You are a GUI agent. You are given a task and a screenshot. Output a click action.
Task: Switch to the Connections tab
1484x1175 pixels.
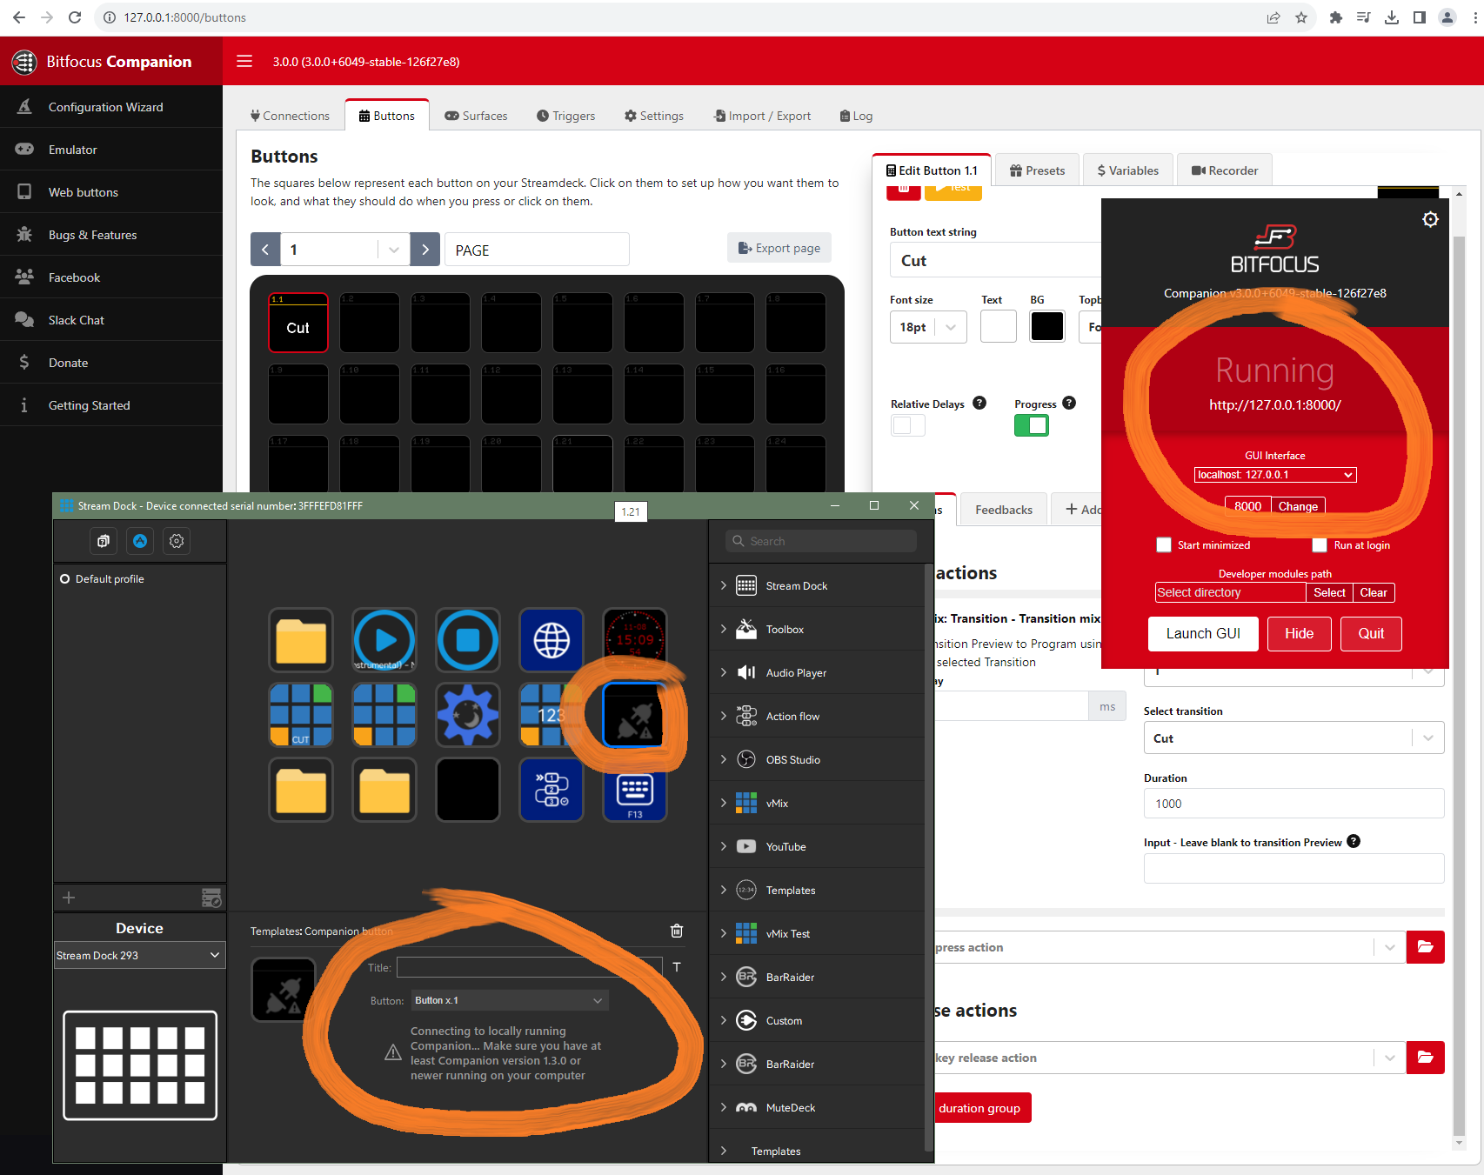290,116
